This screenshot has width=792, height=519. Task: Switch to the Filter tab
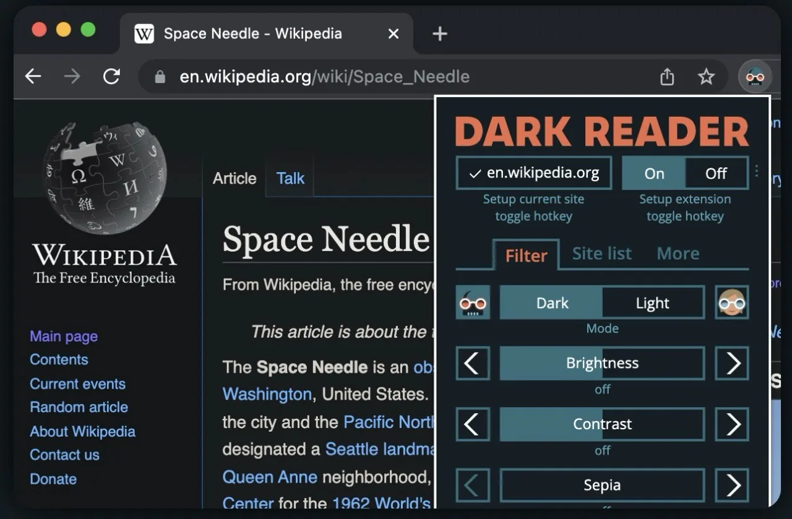526,255
